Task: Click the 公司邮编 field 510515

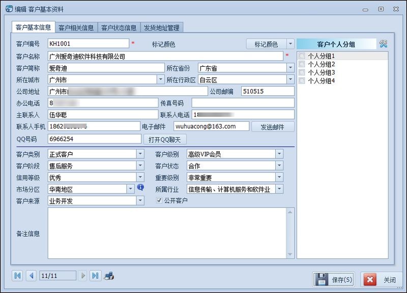Action: [268, 91]
